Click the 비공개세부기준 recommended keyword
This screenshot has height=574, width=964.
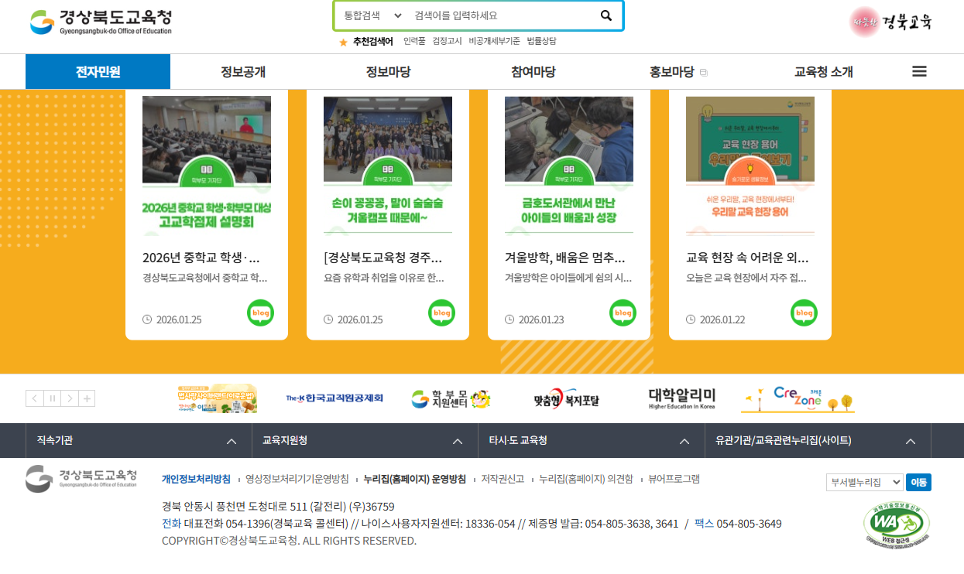[x=494, y=41]
